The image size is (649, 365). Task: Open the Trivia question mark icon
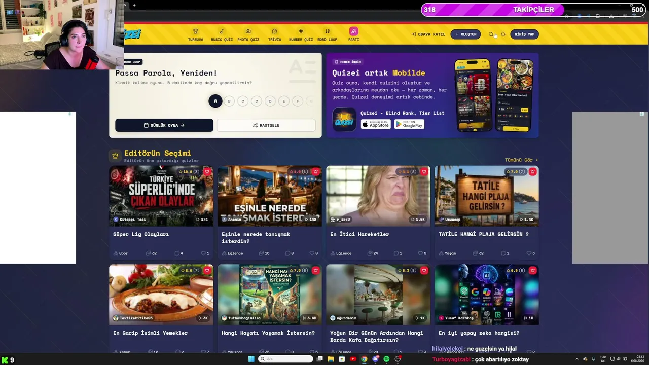point(274,31)
